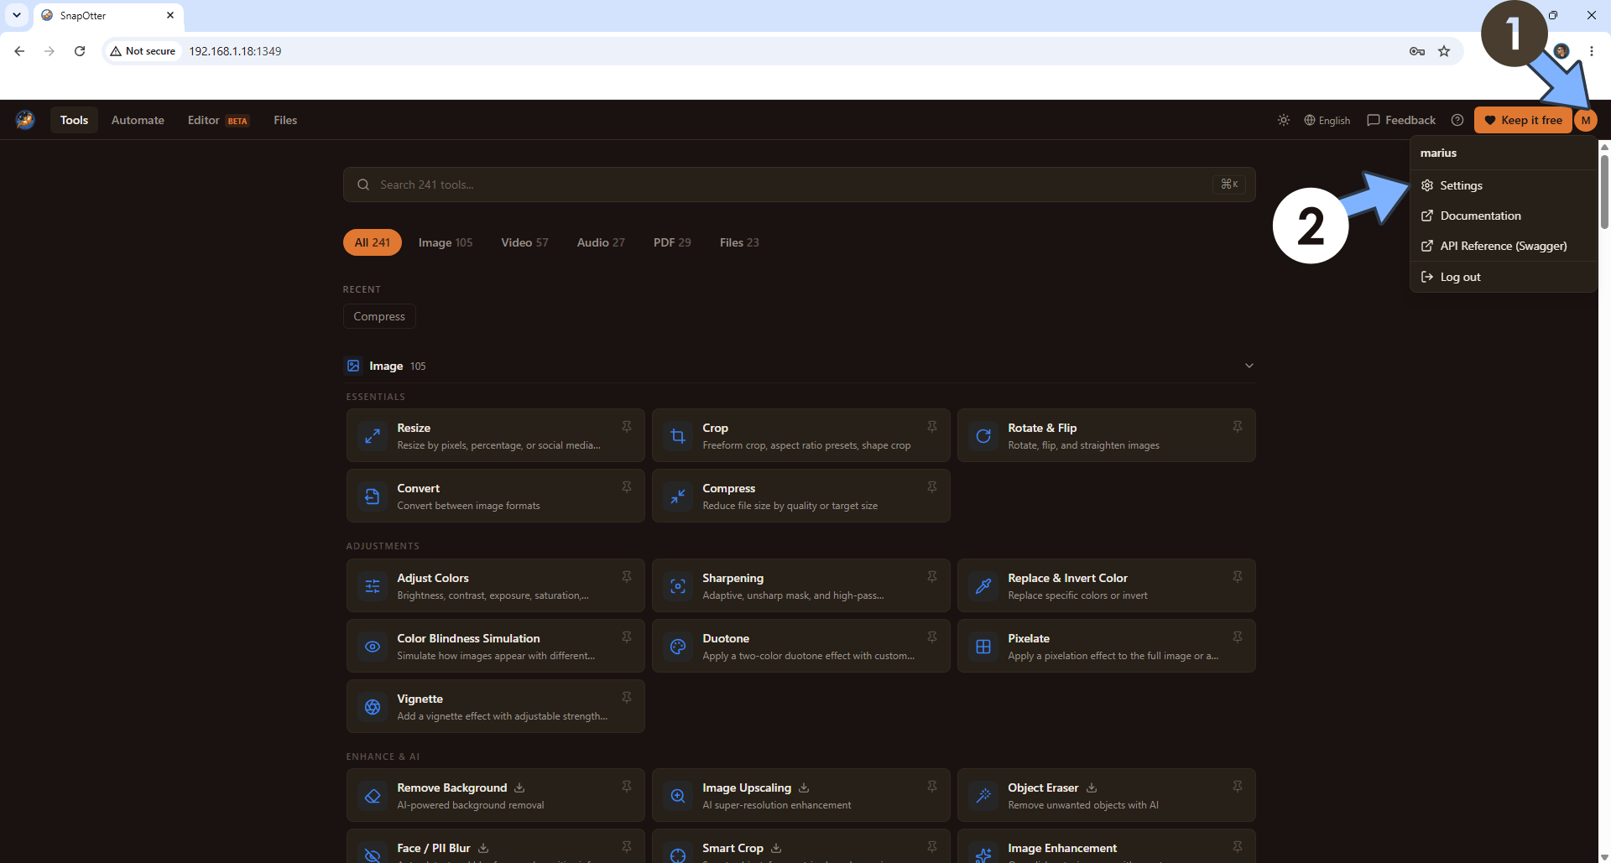Filter tools by Video category
Screen dimensions: 1611x863
[x=524, y=242]
